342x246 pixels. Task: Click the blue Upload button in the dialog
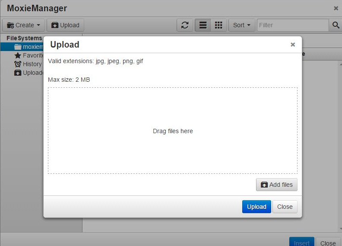pyautogui.click(x=256, y=207)
